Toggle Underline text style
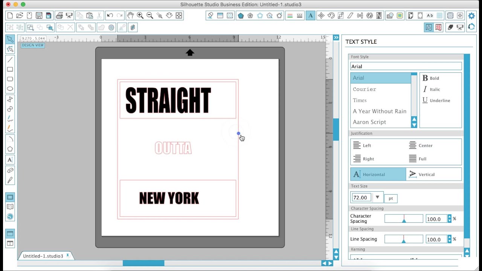This screenshot has width=482, height=271. point(436,100)
